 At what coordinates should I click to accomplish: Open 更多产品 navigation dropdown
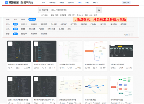coord(71,3)
